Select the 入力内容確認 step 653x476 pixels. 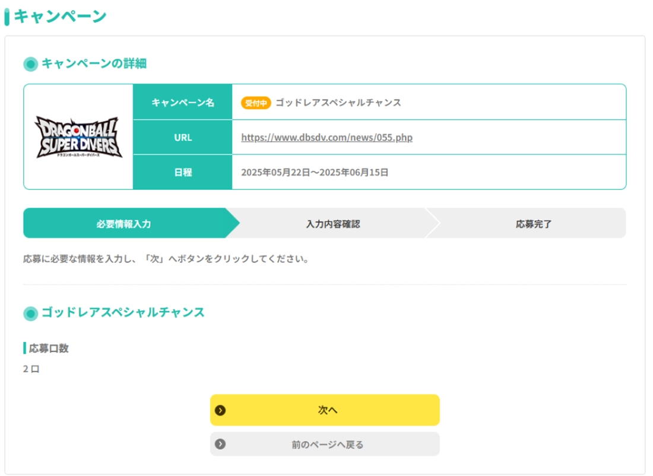click(333, 224)
